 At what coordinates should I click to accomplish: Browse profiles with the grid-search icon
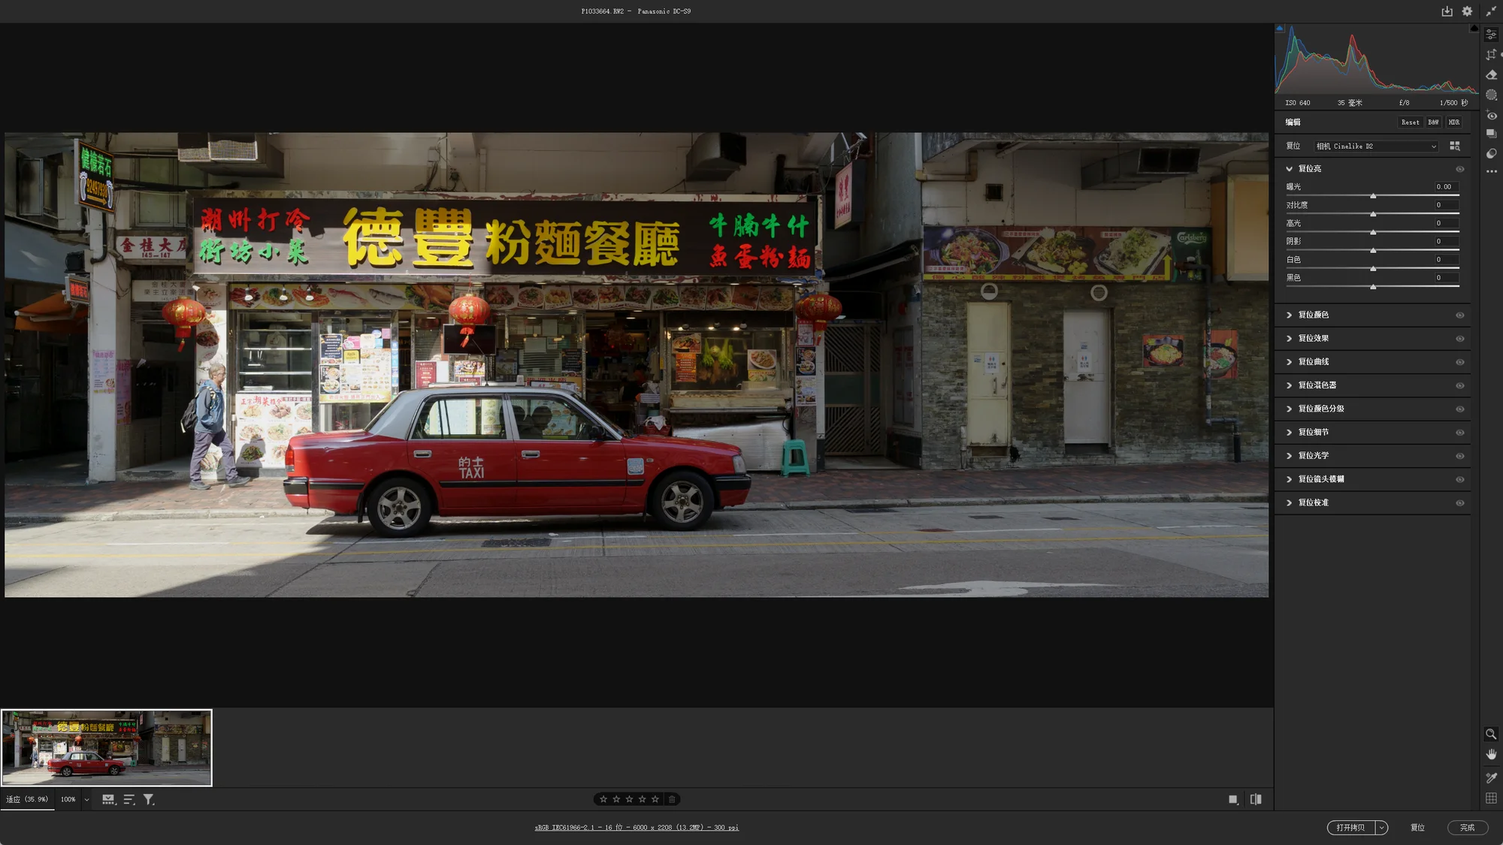coord(1455,146)
